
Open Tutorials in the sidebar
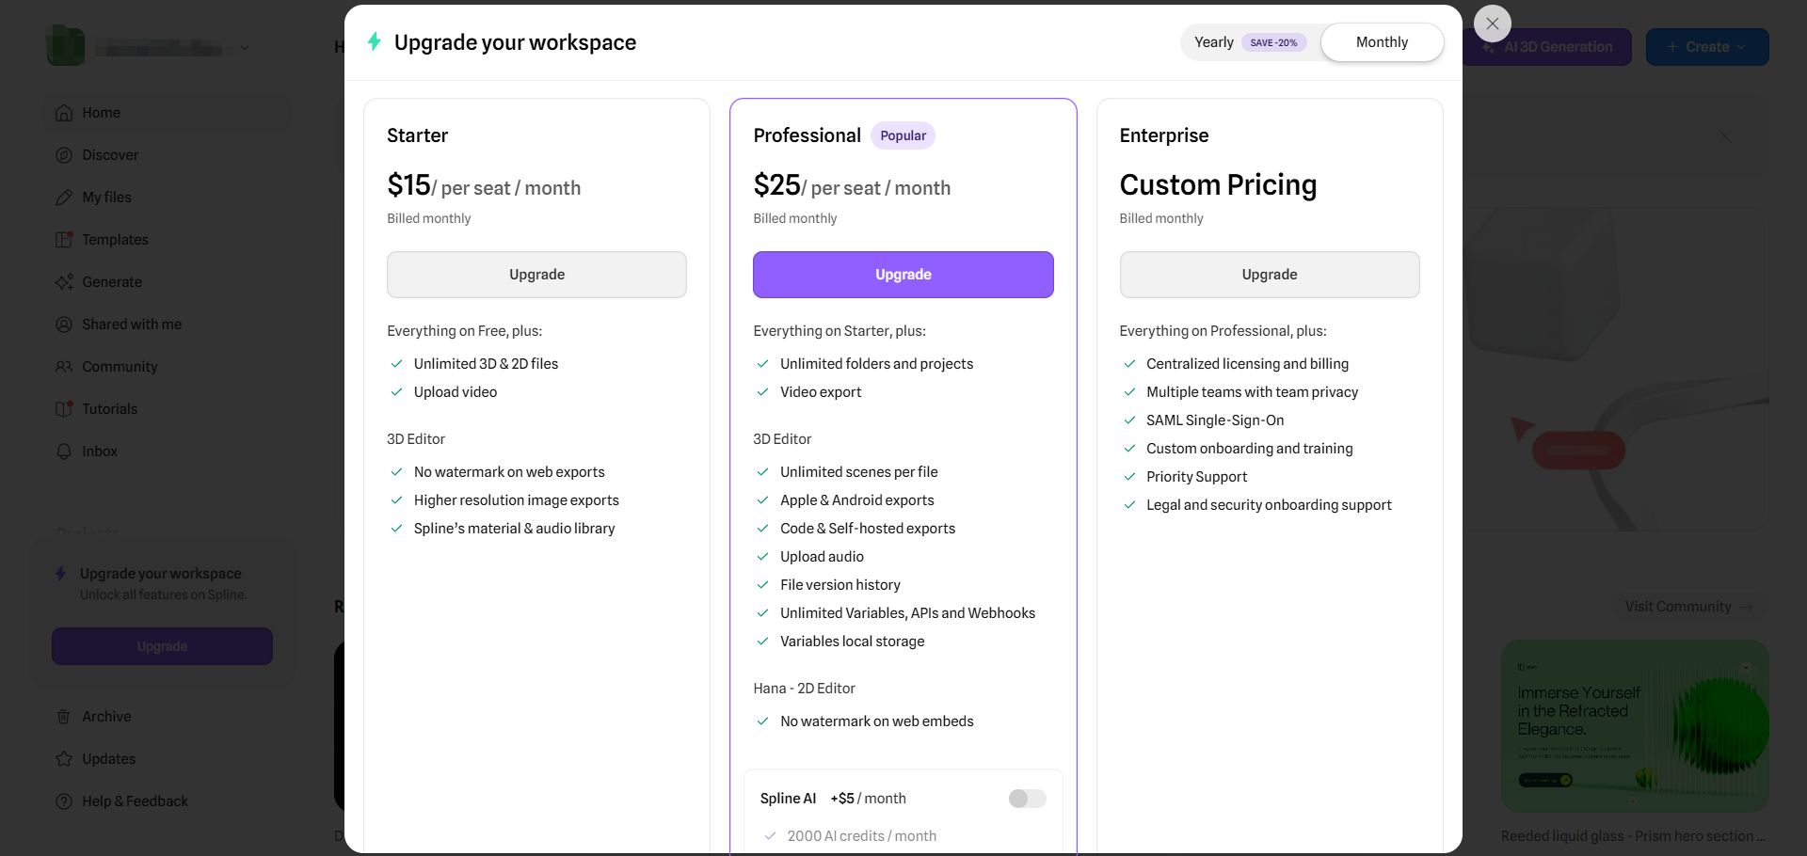click(x=168, y=409)
